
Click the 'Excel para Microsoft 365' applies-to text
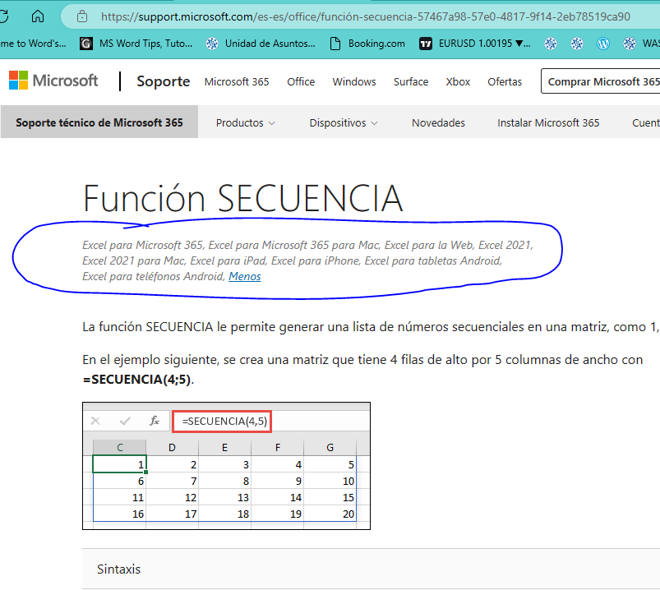(143, 245)
